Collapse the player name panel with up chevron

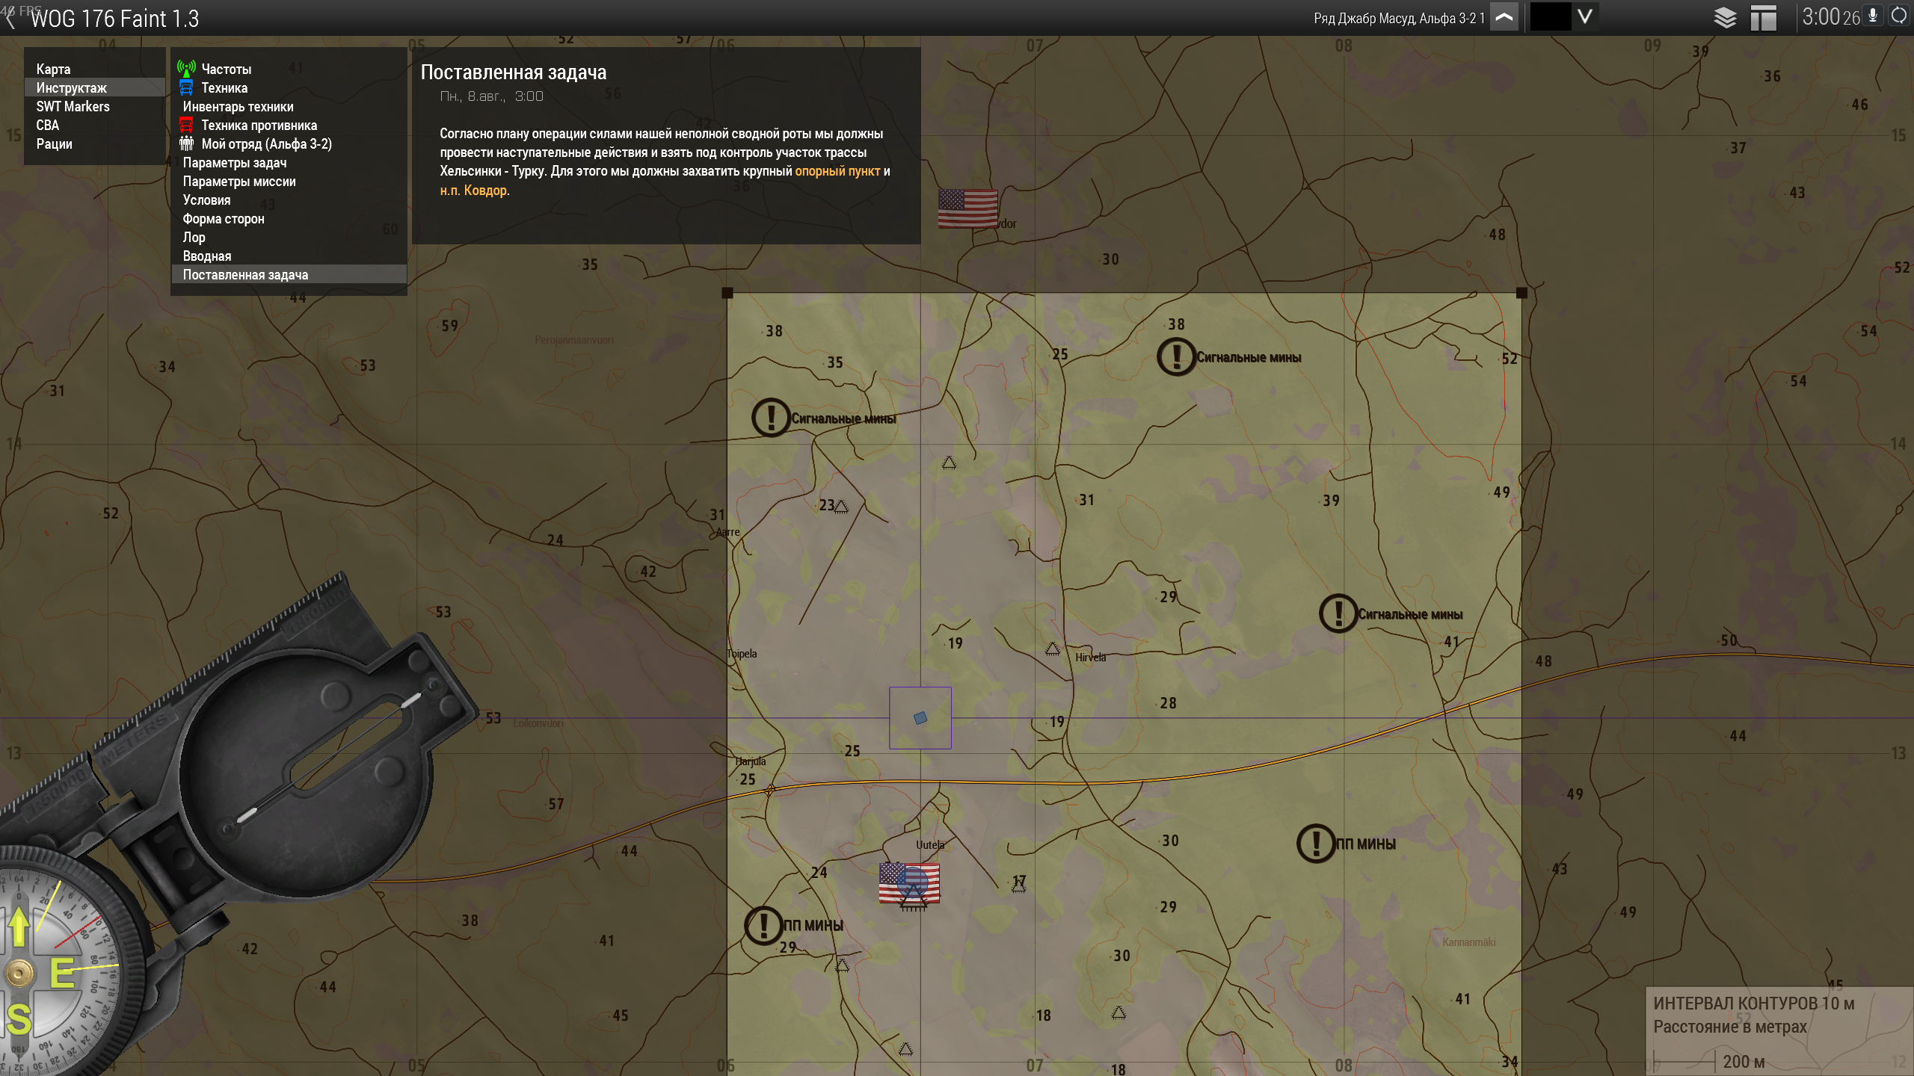click(1504, 17)
